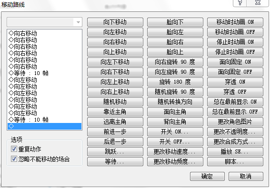Click the 向左上移动 button
The image size is (270, 188).
[x=115, y=82]
